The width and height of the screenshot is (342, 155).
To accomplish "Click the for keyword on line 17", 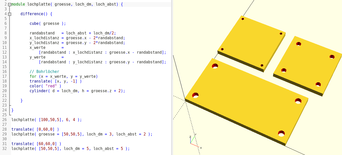I will (33, 76).
